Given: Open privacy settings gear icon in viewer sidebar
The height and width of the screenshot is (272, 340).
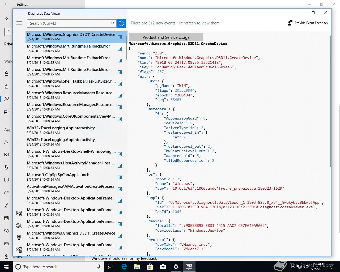Looking at the screenshot, I should [x=19, y=226].
